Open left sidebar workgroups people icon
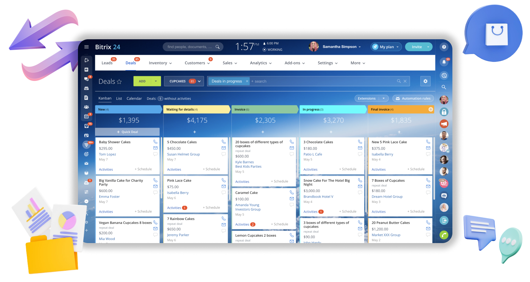The width and height of the screenshot is (530, 282). [86, 107]
